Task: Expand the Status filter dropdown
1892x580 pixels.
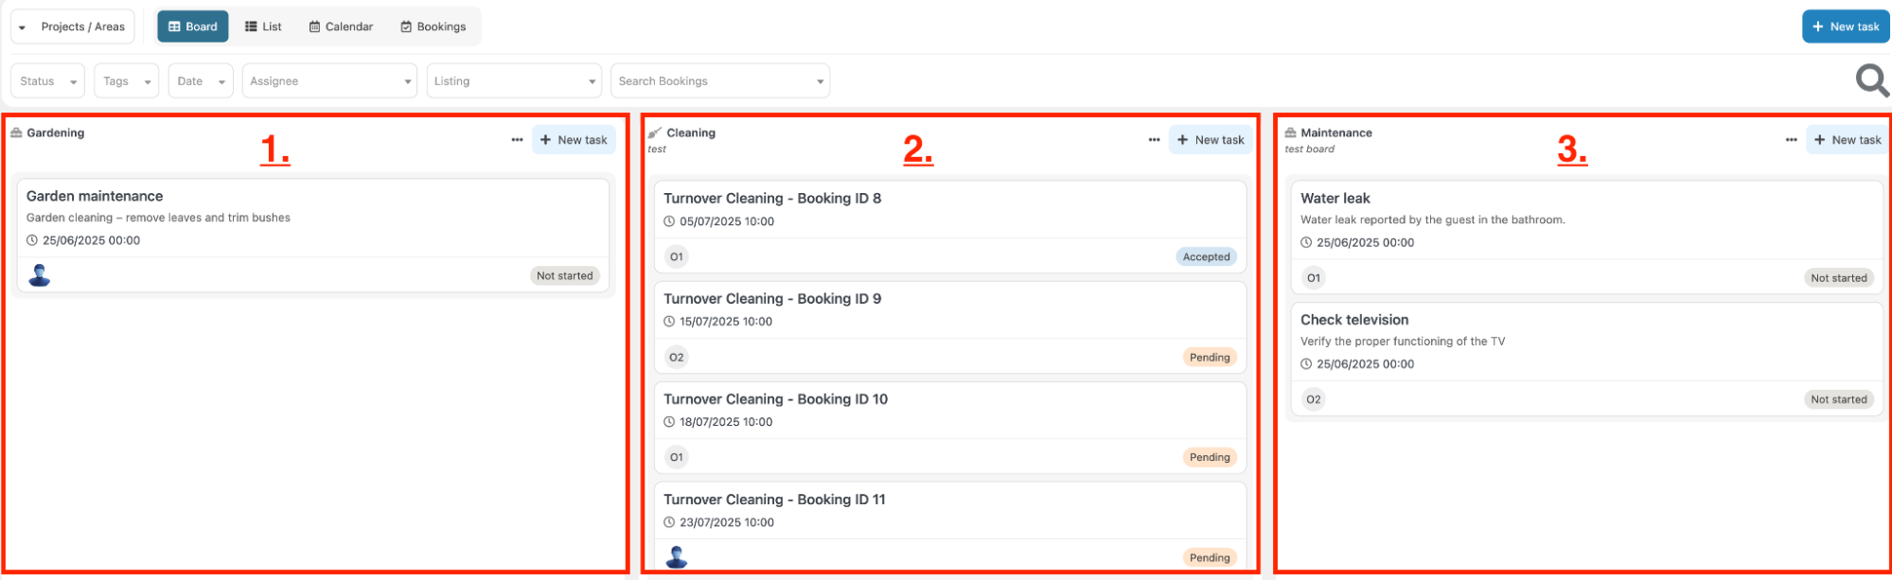Action: 47,81
